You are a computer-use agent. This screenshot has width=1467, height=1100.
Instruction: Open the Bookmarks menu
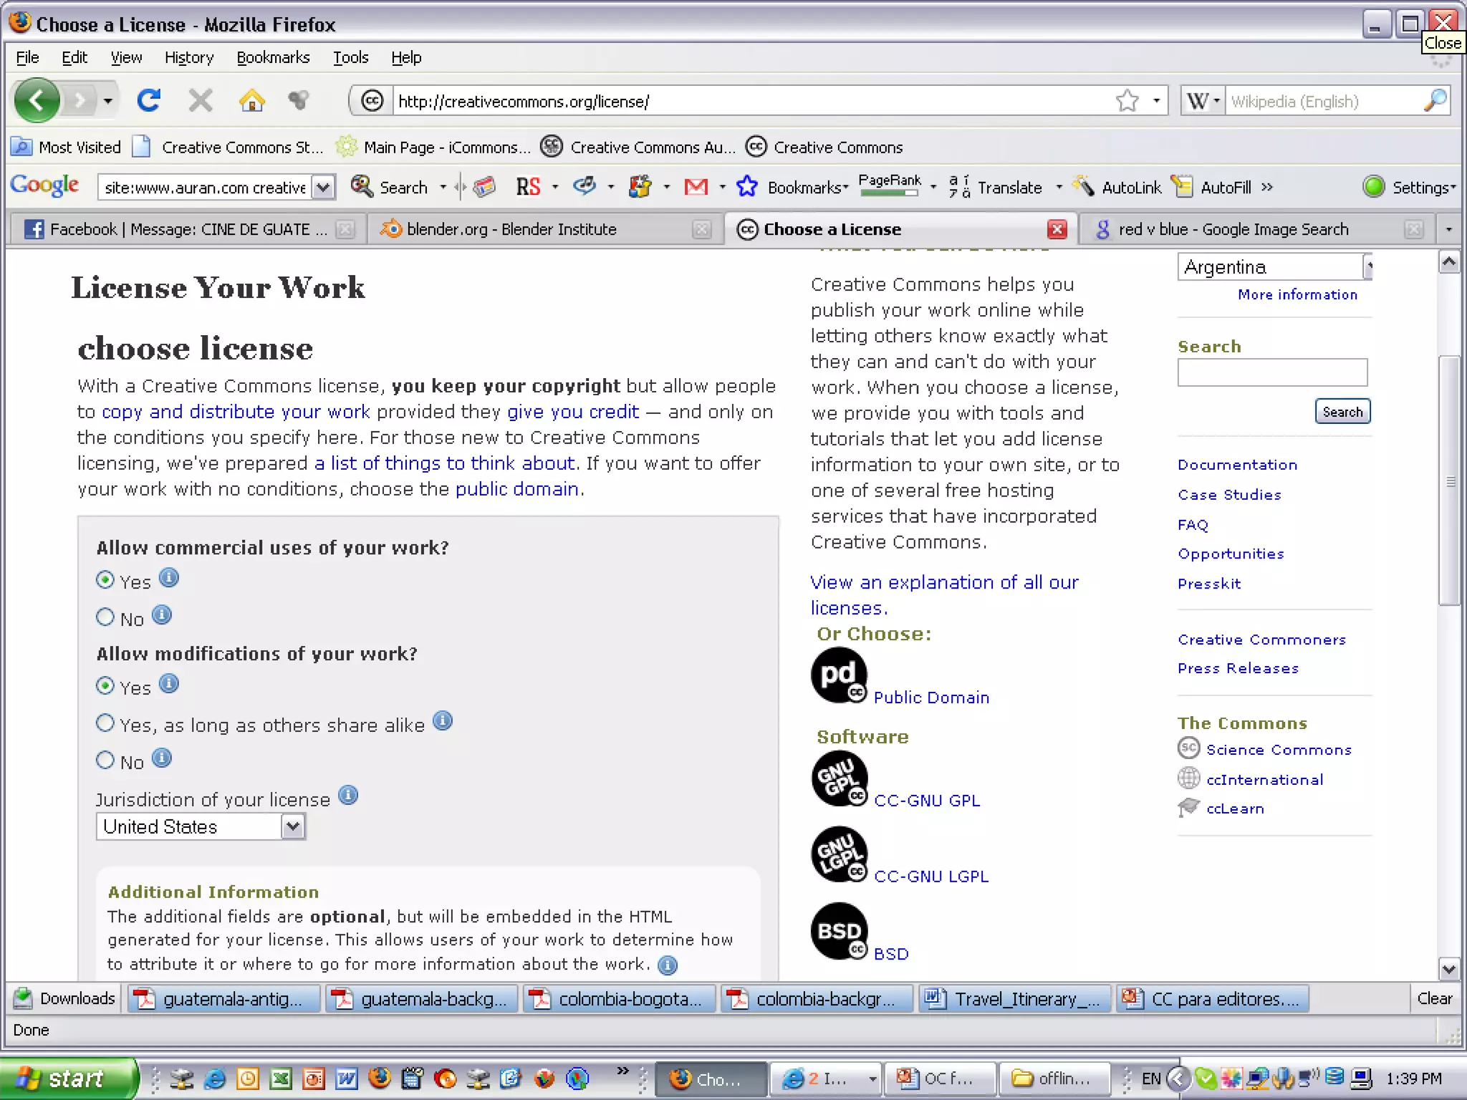pyautogui.click(x=273, y=57)
